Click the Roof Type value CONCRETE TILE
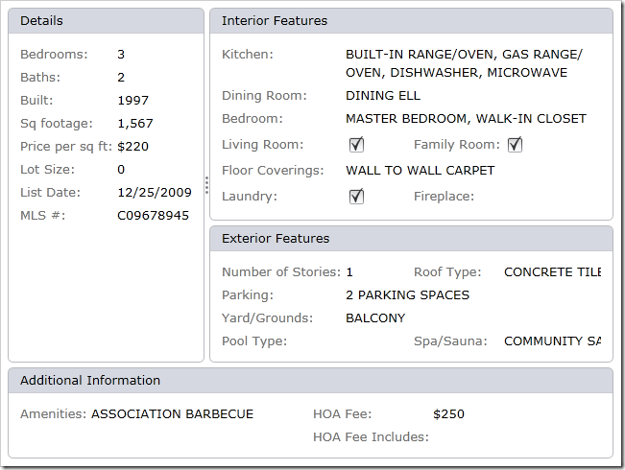This screenshot has width=625, height=470. tap(552, 272)
